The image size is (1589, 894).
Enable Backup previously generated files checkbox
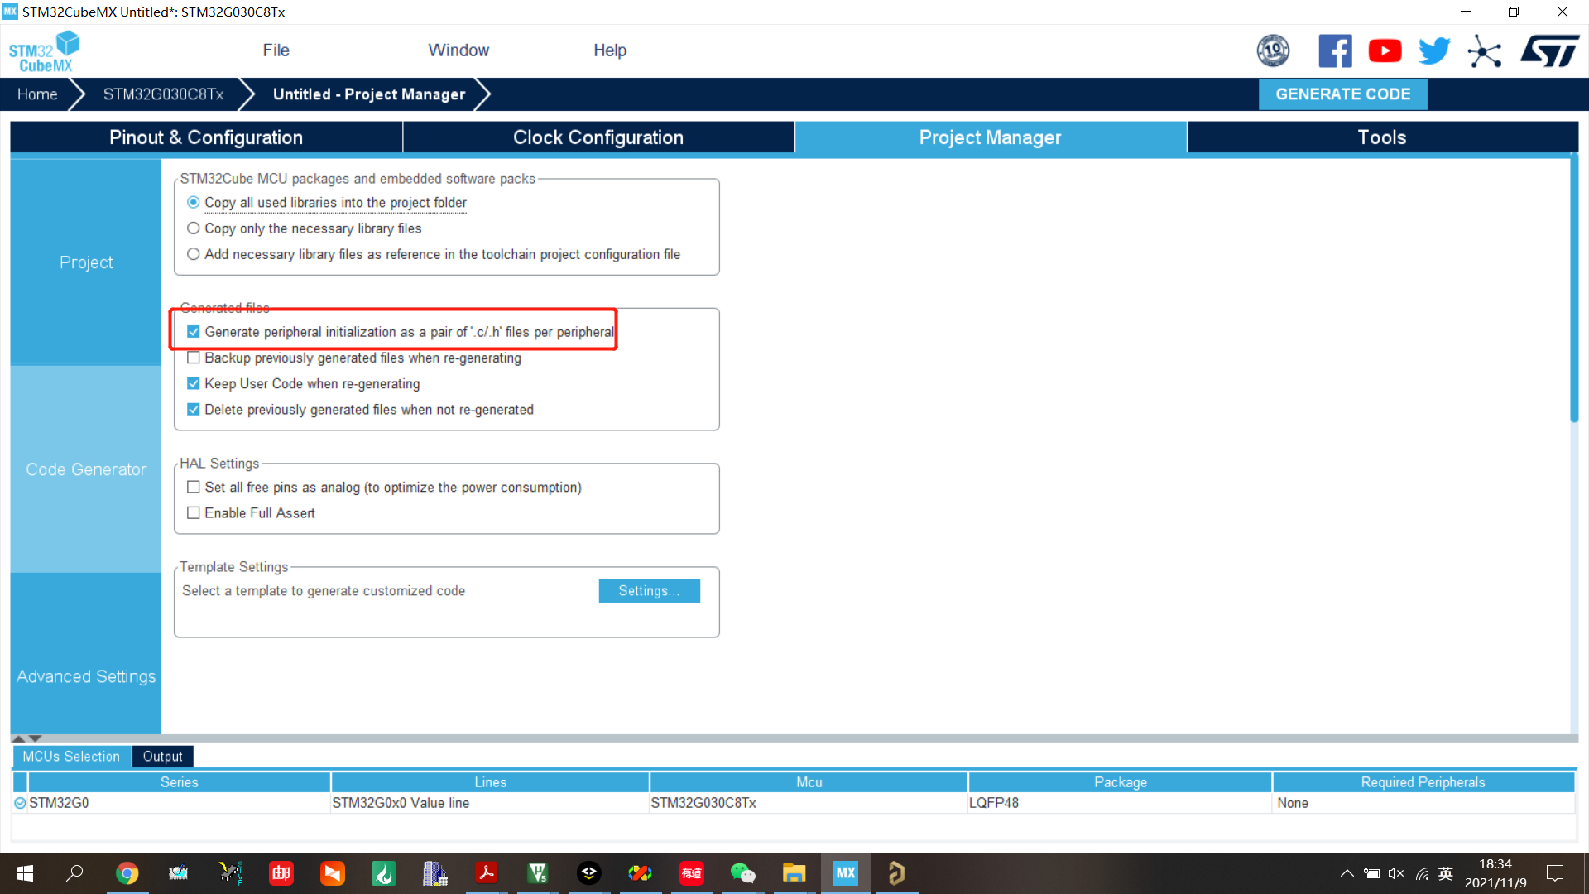pos(194,358)
